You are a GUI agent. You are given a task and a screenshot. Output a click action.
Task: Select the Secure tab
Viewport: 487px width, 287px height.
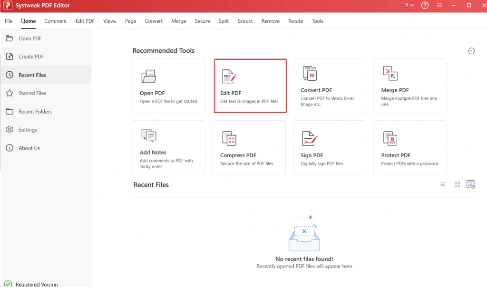tap(202, 21)
